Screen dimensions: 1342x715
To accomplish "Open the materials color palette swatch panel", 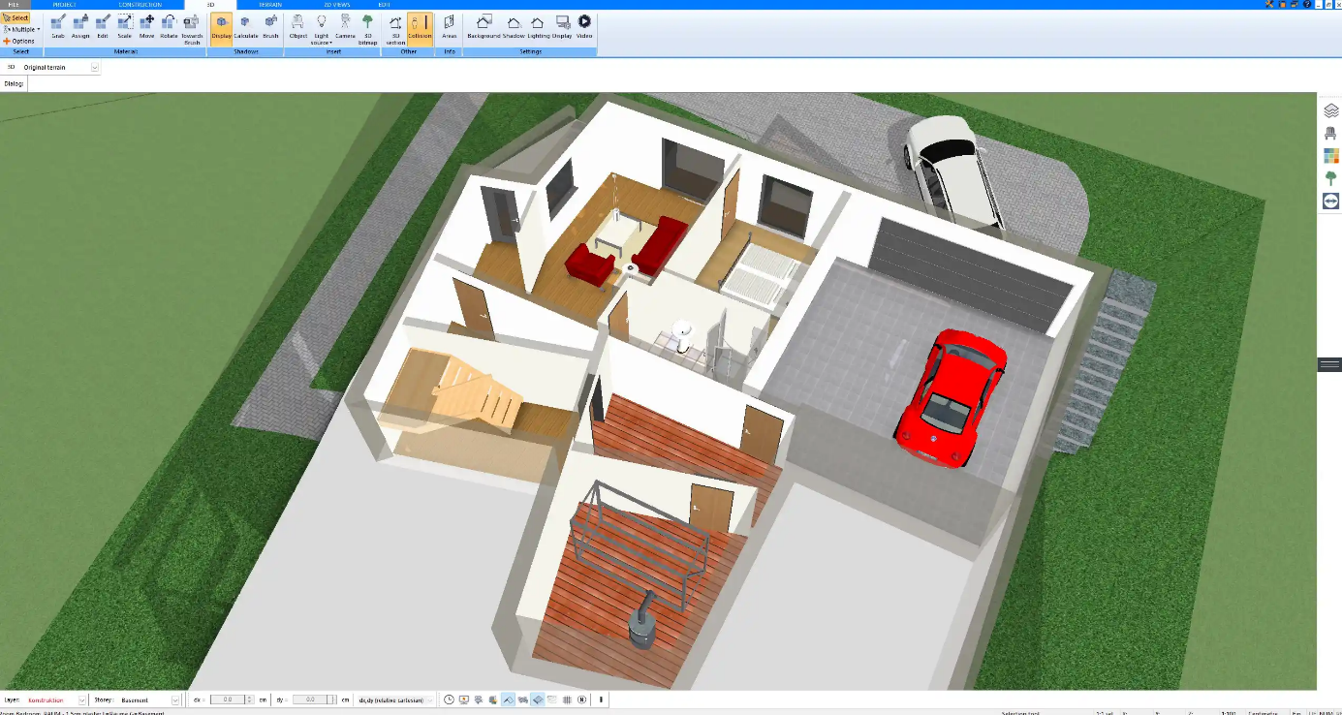I will (1330, 156).
